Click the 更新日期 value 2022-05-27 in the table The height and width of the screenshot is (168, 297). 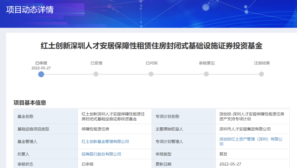[x=230, y=164]
